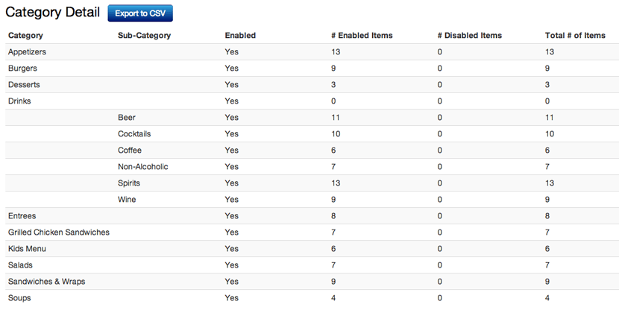Click the Sub-Category column header

(x=144, y=36)
